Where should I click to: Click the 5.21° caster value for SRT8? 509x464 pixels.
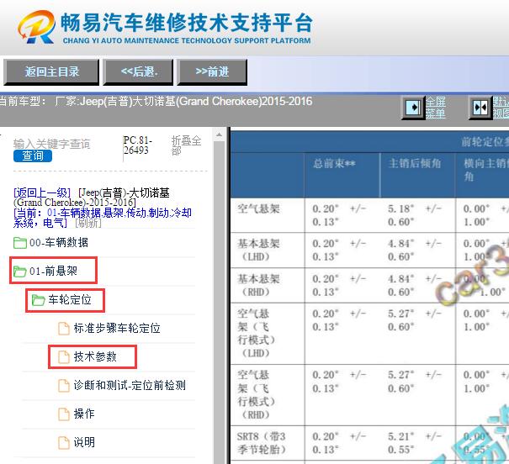[x=401, y=436]
